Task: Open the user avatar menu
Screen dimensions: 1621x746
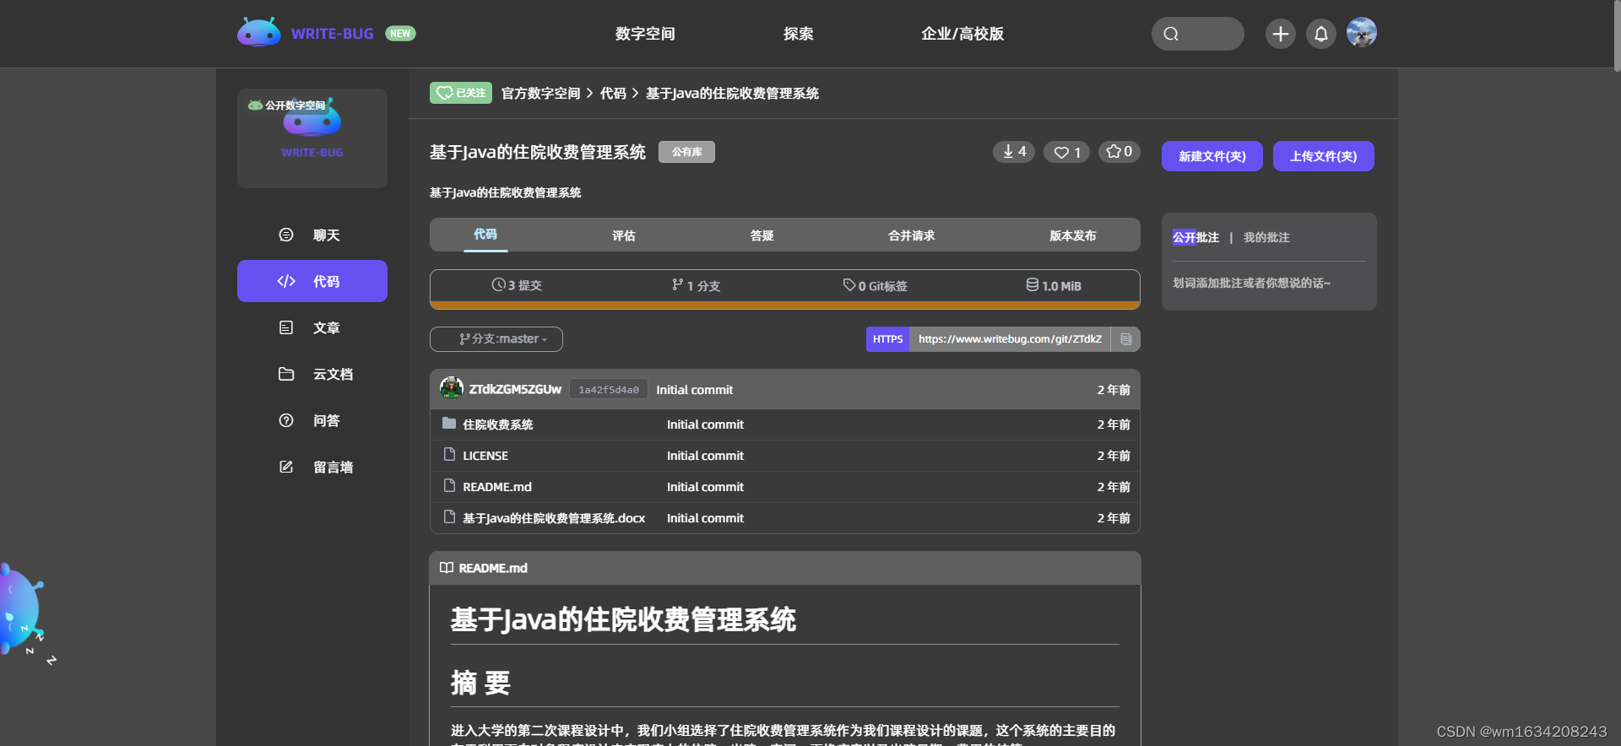Action: tap(1361, 33)
